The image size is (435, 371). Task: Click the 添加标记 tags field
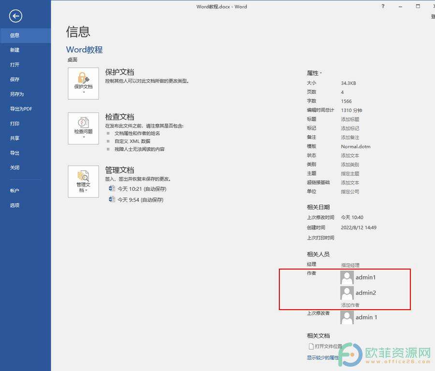tap(350, 128)
